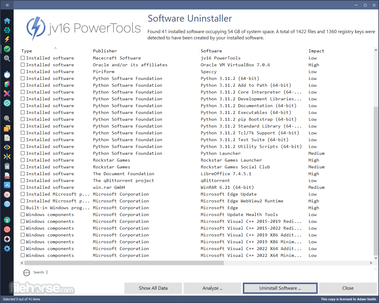
Task: Check the box for jv16 PowerTools row
Action: tap(23, 58)
